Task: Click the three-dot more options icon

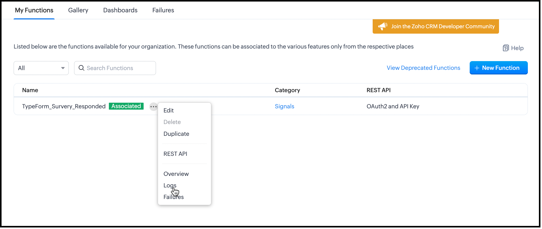Action: point(153,107)
